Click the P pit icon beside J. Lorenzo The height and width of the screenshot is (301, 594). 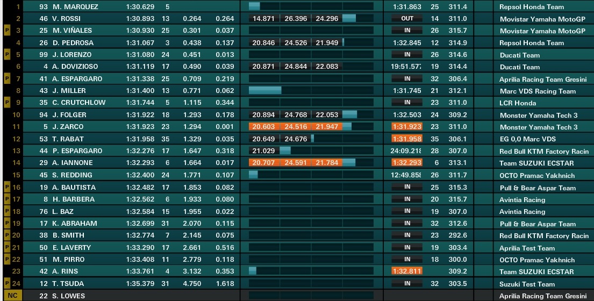tap(7, 54)
